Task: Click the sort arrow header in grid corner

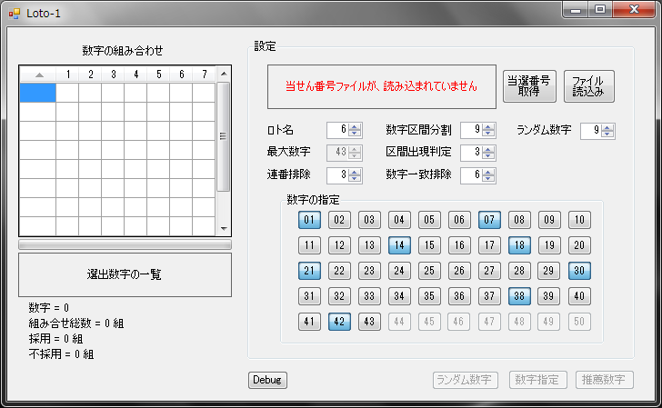Action: click(38, 75)
